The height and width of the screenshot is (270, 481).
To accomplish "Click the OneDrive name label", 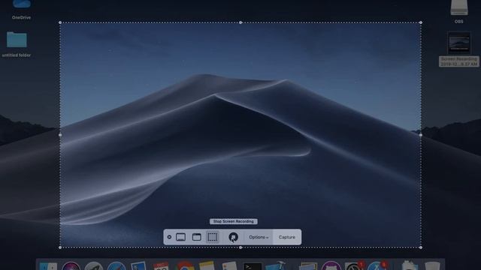I will pos(22,17).
